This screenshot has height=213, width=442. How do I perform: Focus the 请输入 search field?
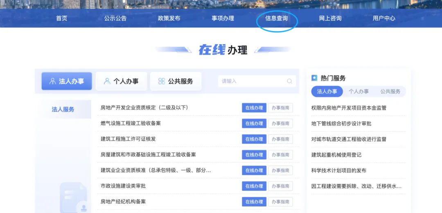pos(257,81)
